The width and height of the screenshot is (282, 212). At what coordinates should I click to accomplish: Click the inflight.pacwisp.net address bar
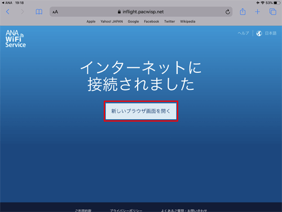(141, 12)
